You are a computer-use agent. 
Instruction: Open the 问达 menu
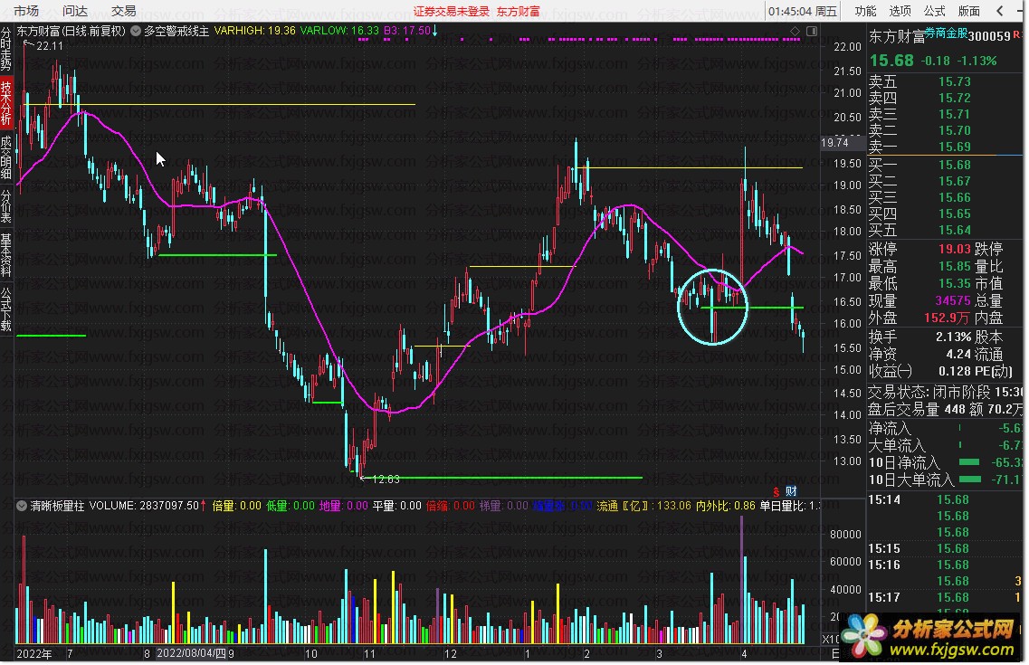[75, 11]
